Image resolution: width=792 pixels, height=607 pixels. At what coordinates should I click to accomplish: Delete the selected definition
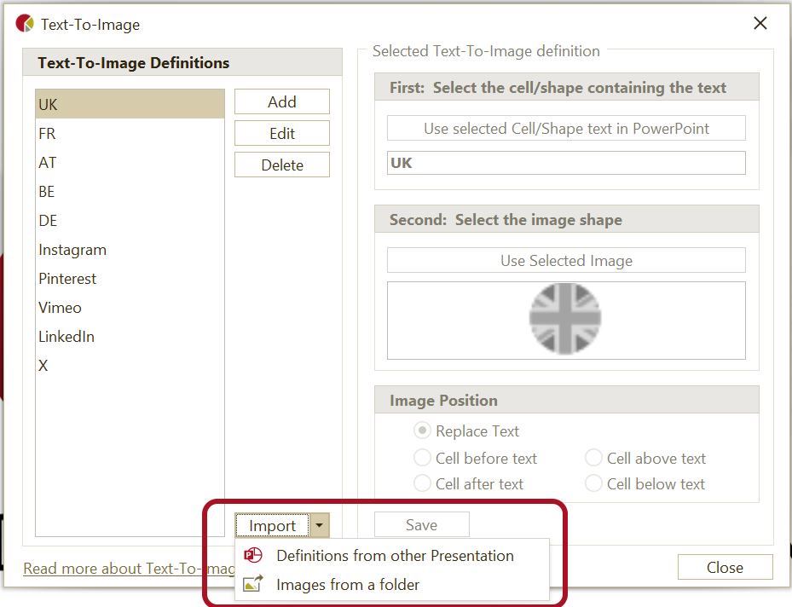pyautogui.click(x=282, y=165)
